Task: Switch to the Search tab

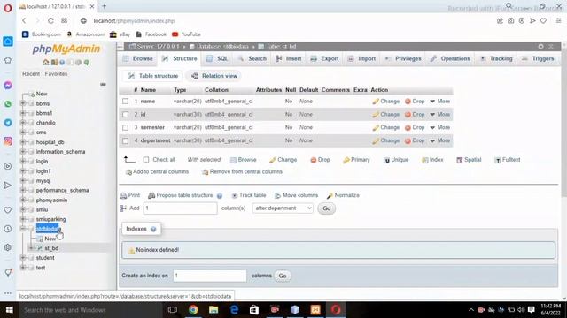Action: (x=252, y=58)
